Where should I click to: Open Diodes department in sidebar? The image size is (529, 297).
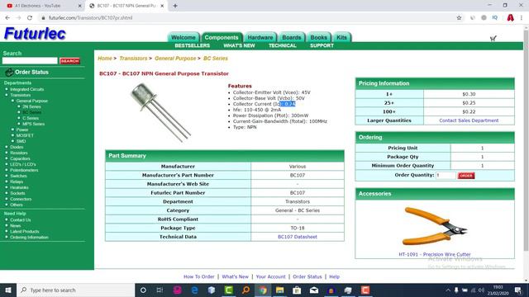click(17, 147)
